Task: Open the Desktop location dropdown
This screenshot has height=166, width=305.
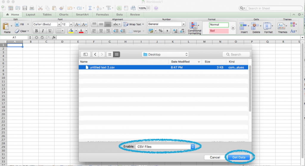Action: [165, 54]
